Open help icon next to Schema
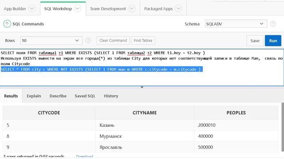Viewport: 284px width, 159px height. (x=273, y=24)
